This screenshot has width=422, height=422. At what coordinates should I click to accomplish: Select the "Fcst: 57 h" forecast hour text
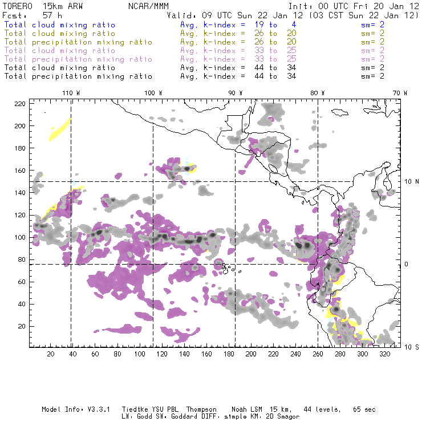tap(33, 15)
